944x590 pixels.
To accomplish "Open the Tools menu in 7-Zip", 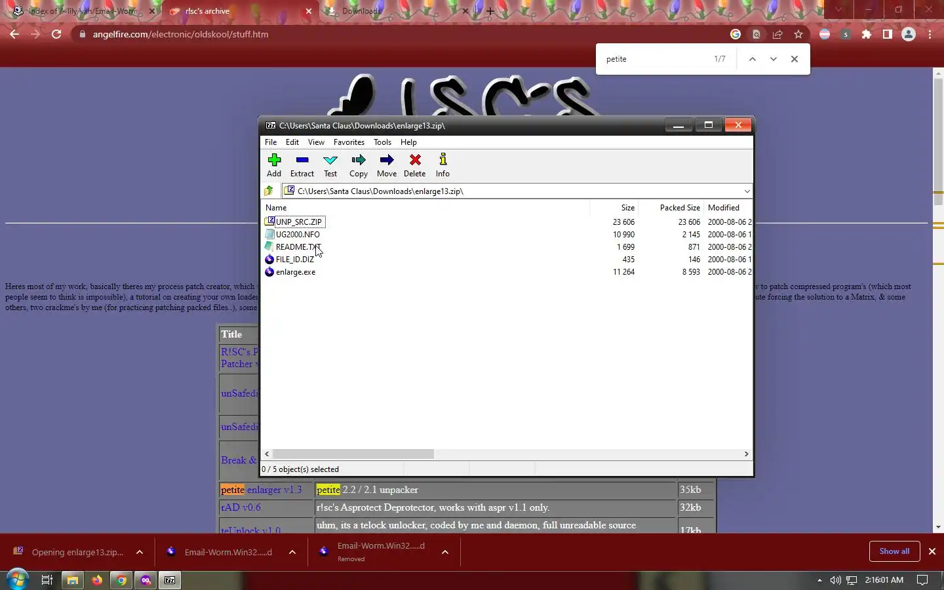I will point(382,142).
